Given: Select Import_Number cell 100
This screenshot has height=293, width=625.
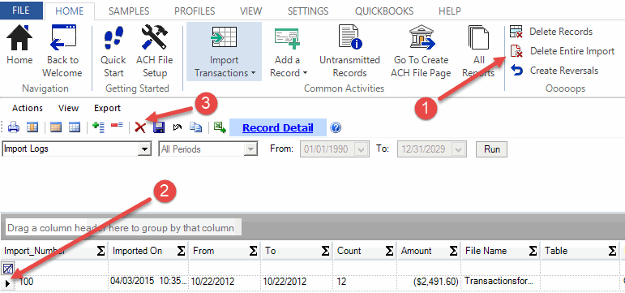Looking at the screenshot, I should pyautogui.click(x=62, y=282).
